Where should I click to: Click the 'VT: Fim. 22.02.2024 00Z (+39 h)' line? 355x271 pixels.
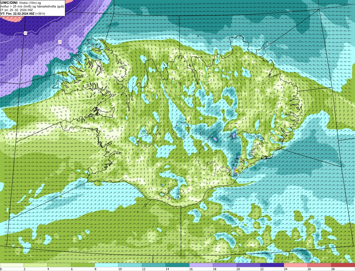coord(23,14)
